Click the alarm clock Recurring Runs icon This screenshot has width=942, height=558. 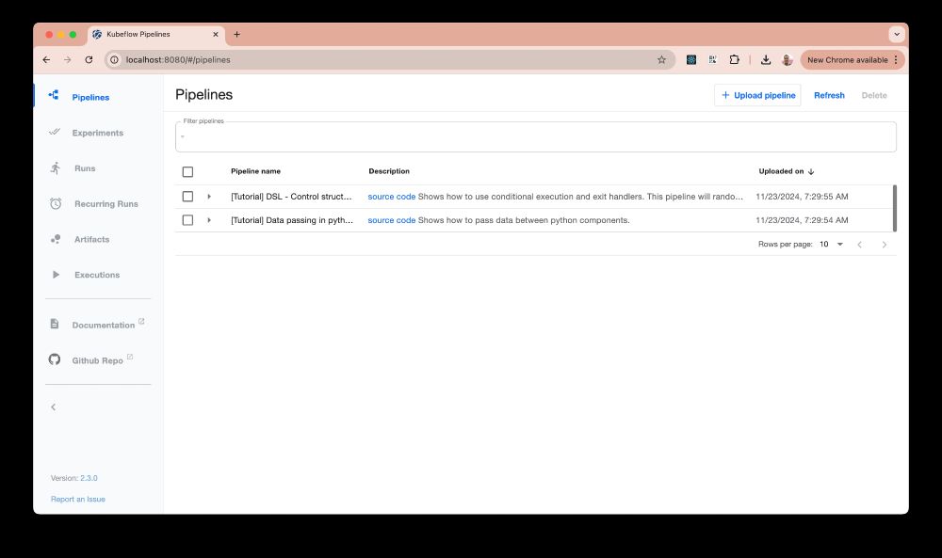pyautogui.click(x=56, y=203)
